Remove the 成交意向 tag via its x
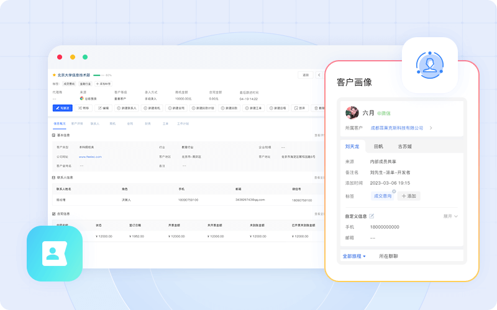Viewport: 497px width, 310px height. click(x=393, y=191)
